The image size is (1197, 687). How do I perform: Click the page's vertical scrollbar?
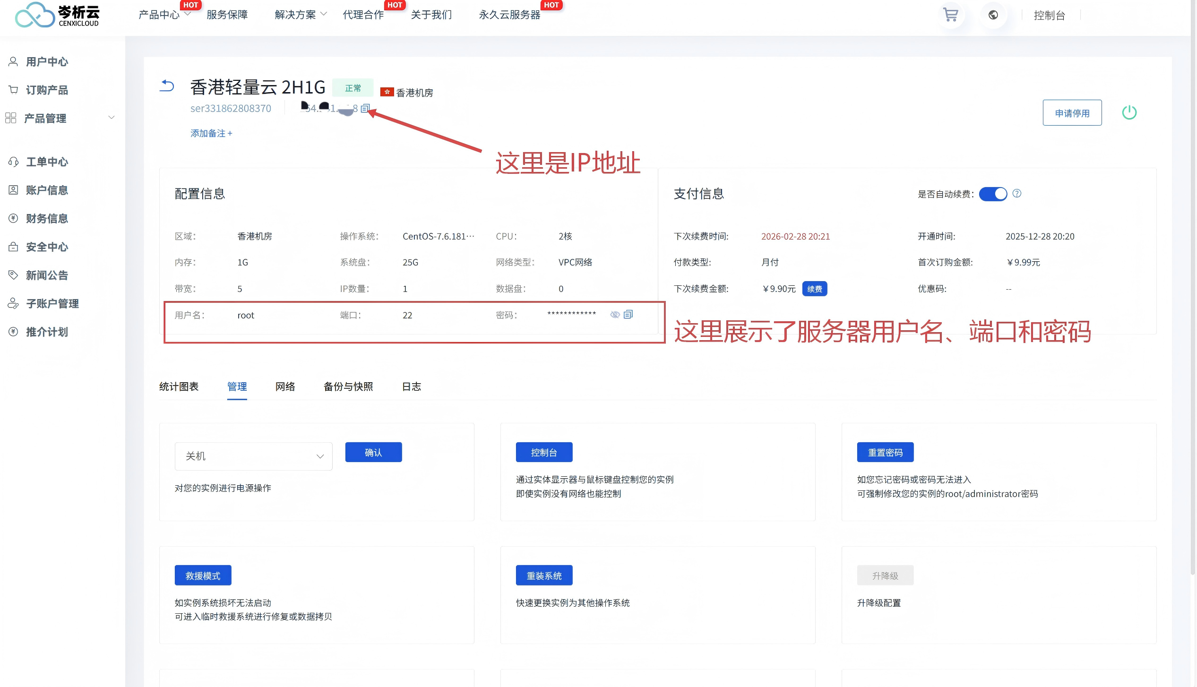1193,283
